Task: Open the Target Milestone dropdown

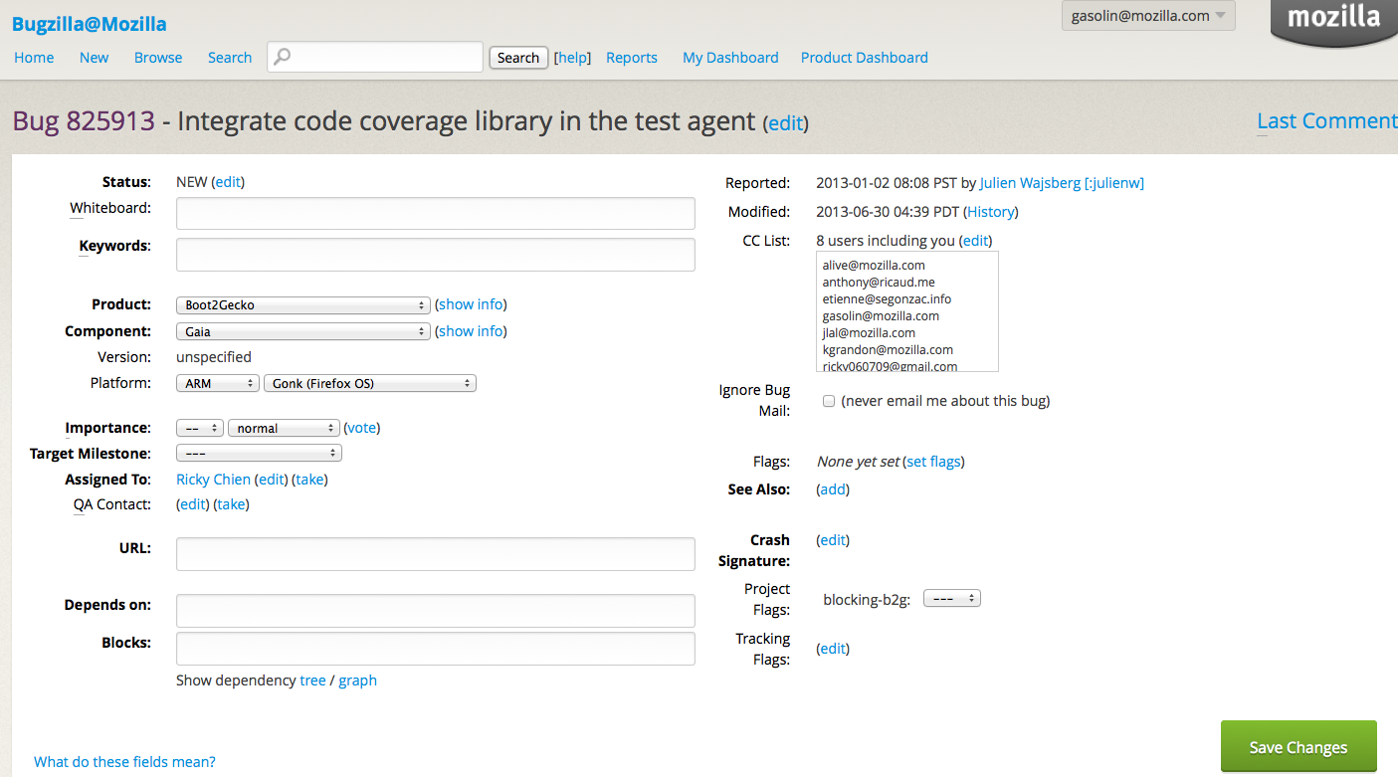Action: (x=259, y=454)
